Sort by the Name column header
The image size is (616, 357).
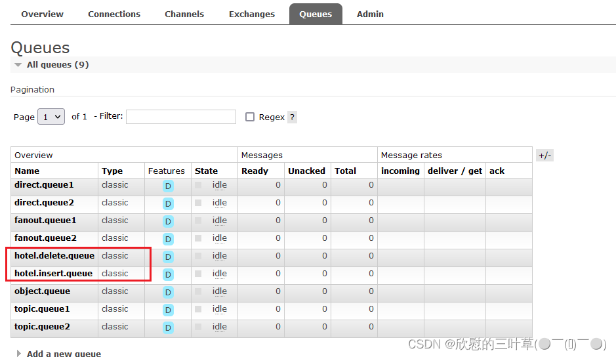pos(27,171)
